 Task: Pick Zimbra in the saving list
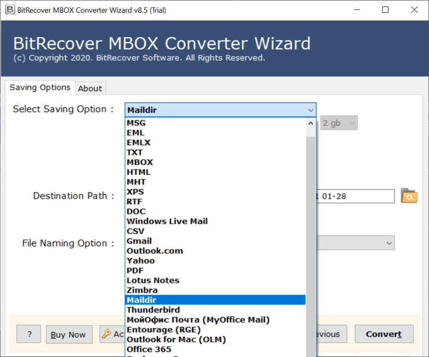click(215, 290)
